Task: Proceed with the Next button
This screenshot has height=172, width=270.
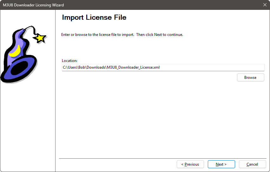Action: pyautogui.click(x=221, y=164)
